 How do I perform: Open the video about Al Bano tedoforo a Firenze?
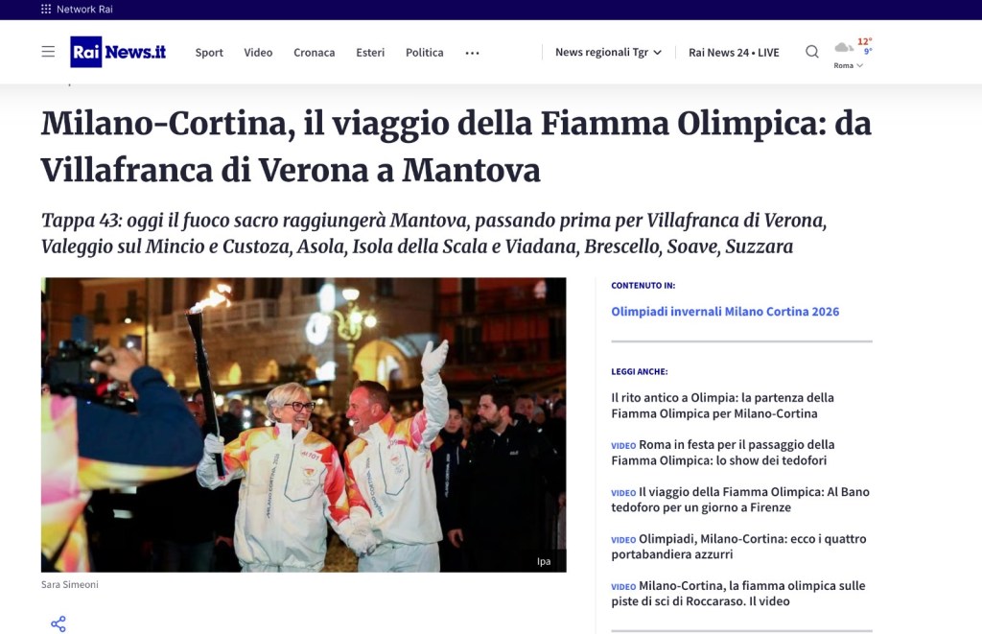tap(740, 500)
